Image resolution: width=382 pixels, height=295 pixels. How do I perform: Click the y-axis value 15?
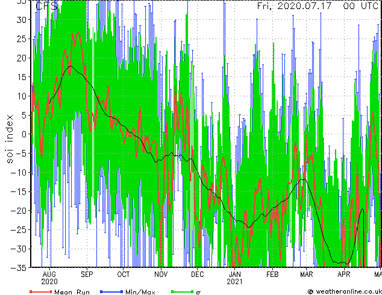(21, 77)
